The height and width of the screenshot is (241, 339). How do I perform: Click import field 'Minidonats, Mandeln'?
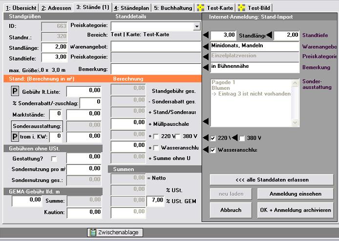pyautogui.click(x=254, y=46)
